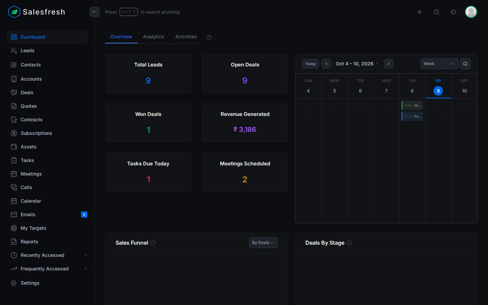Click the Salesfresh logo
This screenshot has height=305, width=488.
pyautogui.click(x=37, y=12)
